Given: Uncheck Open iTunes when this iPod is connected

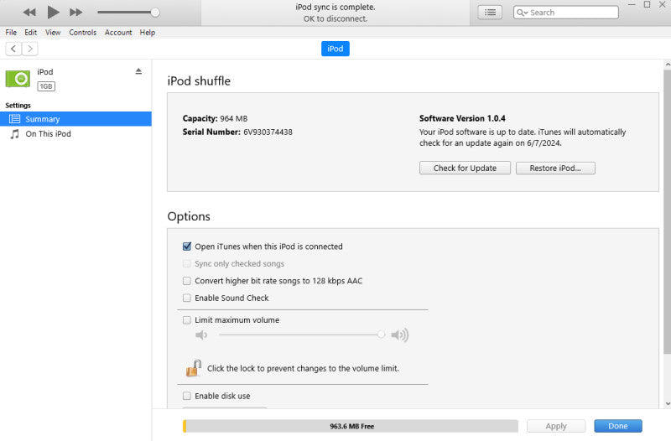Looking at the screenshot, I should (x=187, y=246).
